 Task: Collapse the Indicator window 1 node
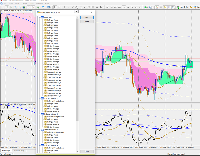tap(39, 98)
